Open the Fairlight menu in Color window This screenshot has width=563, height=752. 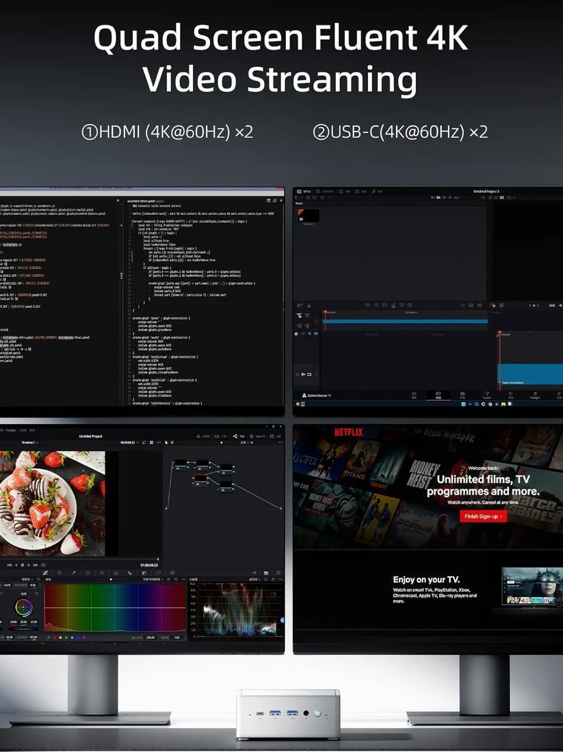(11, 430)
